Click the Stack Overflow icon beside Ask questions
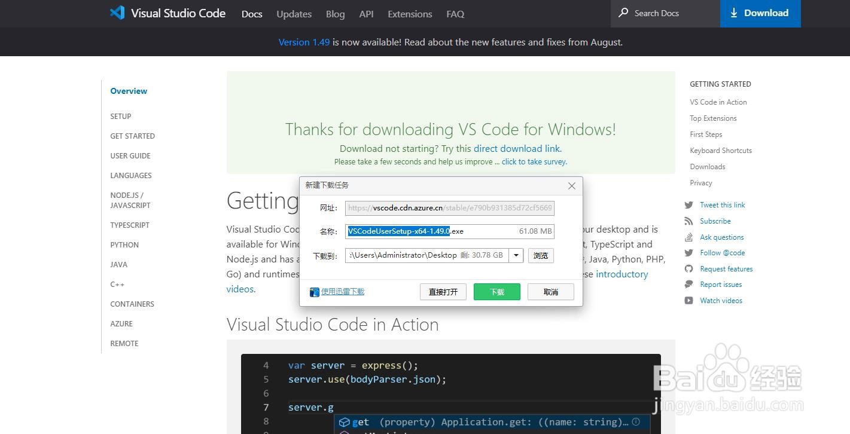The height and width of the screenshot is (434, 850). coord(689,237)
